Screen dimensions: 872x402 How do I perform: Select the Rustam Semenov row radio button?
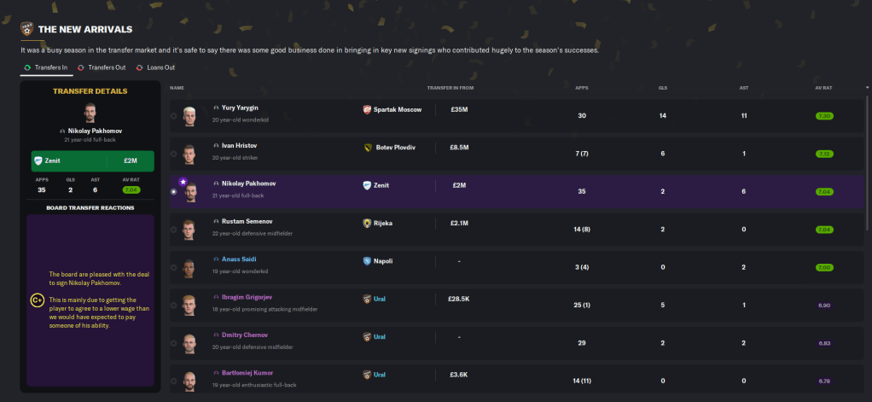click(174, 230)
